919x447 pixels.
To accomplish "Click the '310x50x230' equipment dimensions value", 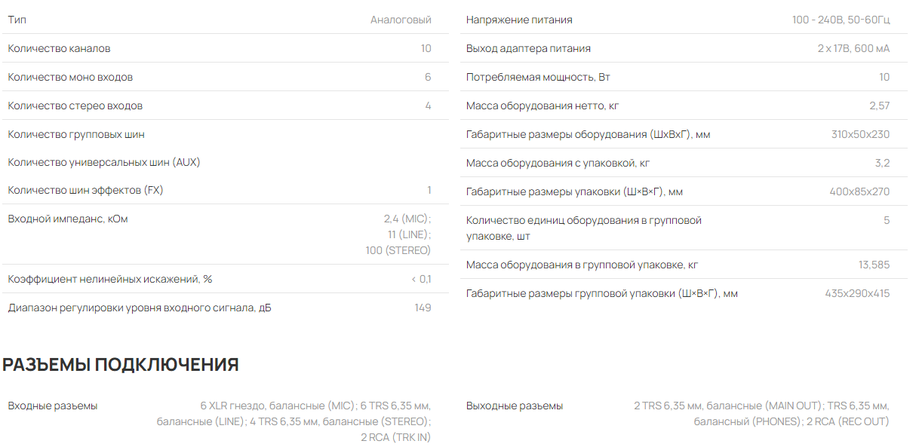I will coord(860,134).
